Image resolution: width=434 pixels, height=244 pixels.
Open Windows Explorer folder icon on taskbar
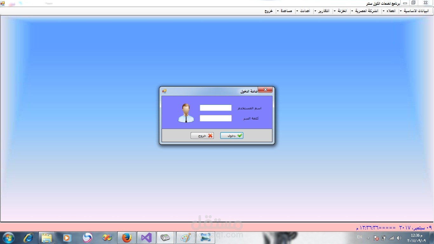pos(47,238)
